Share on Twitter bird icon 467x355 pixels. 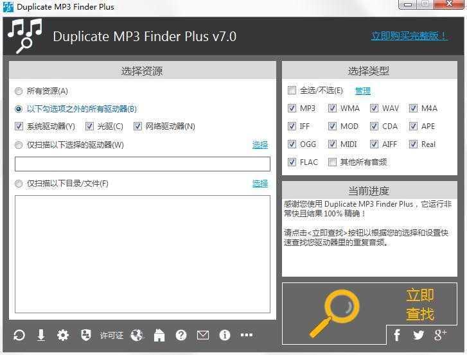tap(418, 335)
